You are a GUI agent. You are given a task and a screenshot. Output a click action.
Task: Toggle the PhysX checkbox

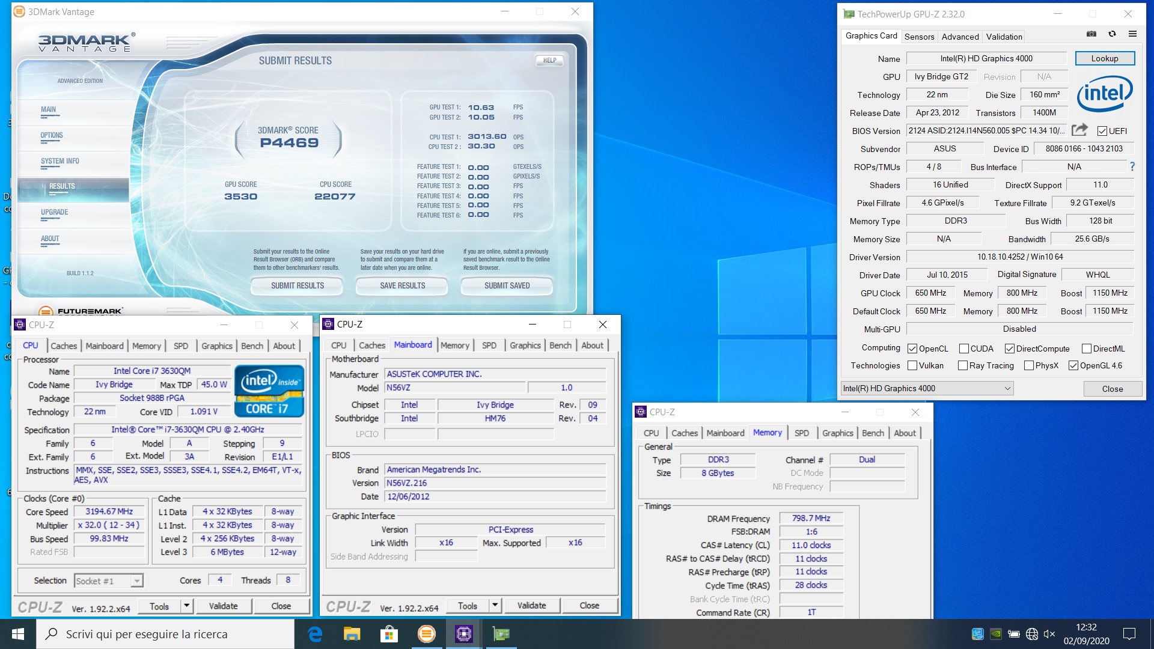(1029, 365)
